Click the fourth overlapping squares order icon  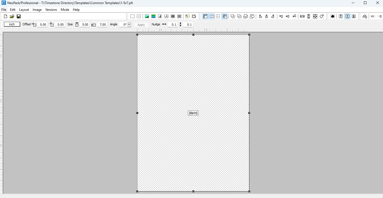(252, 16)
